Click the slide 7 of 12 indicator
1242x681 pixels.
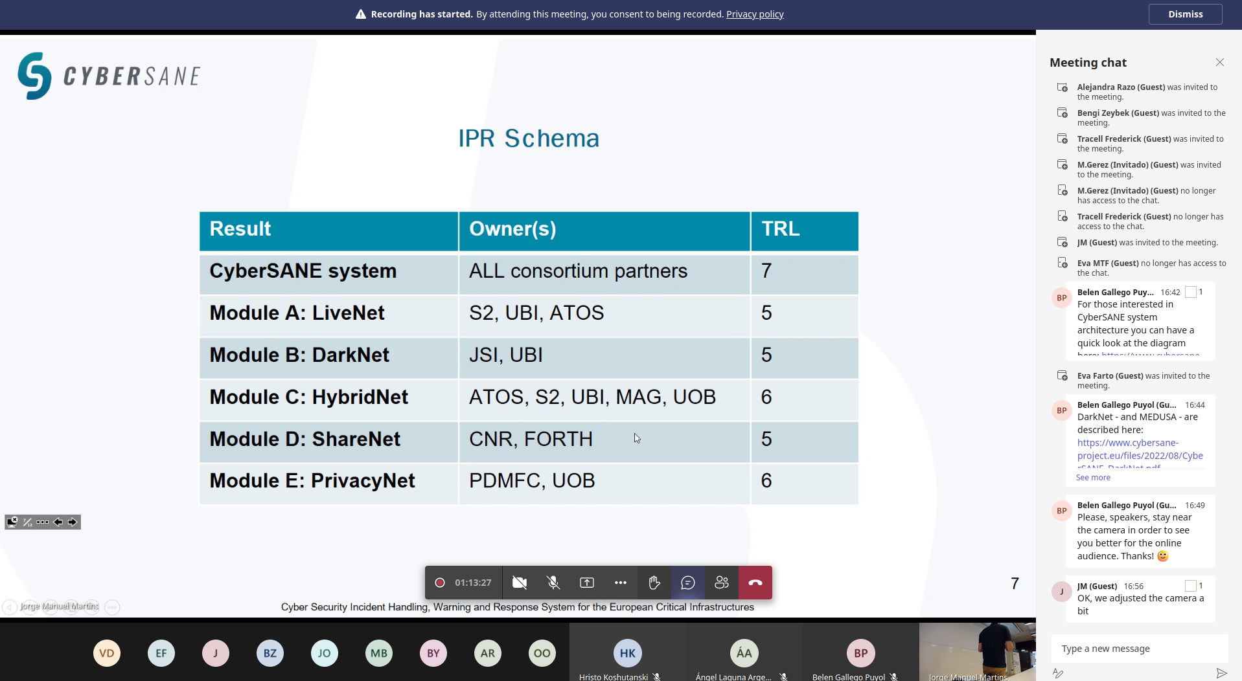point(28,522)
